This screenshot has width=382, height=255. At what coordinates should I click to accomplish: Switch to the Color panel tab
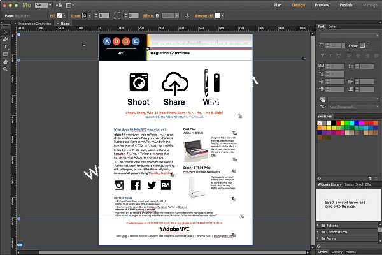(332, 27)
